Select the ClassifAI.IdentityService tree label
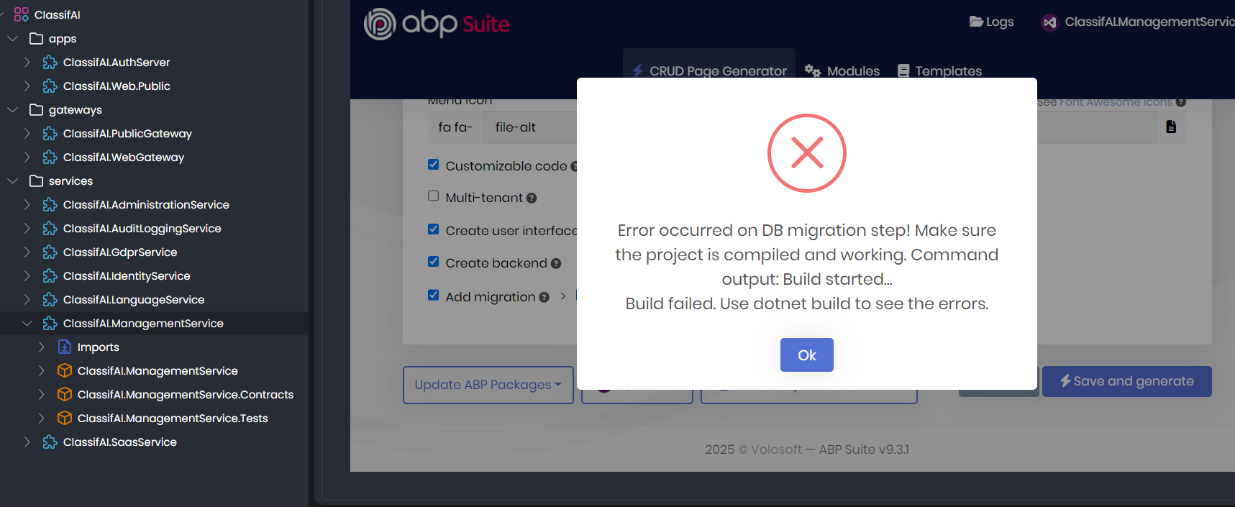 [127, 275]
